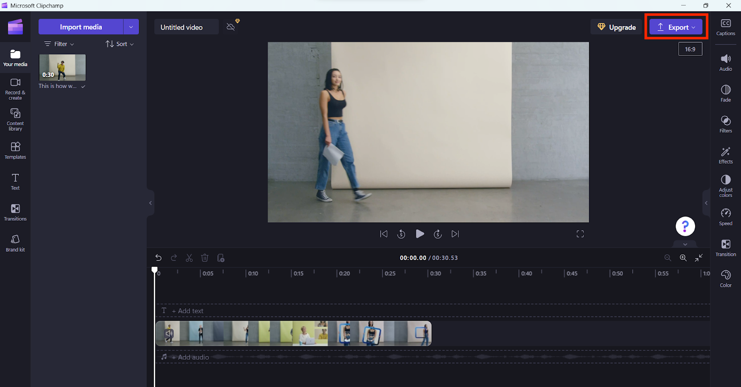This screenshot has width=741, height=387.
Task: Open the Effects wand panel
Action: click(725, 155)
